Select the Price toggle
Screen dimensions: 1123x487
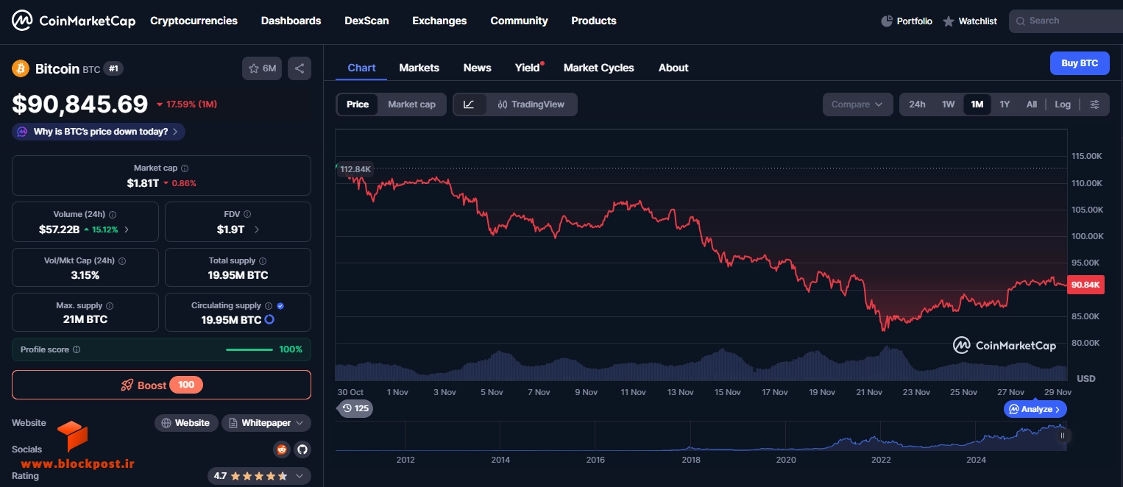tap(358, 104)
